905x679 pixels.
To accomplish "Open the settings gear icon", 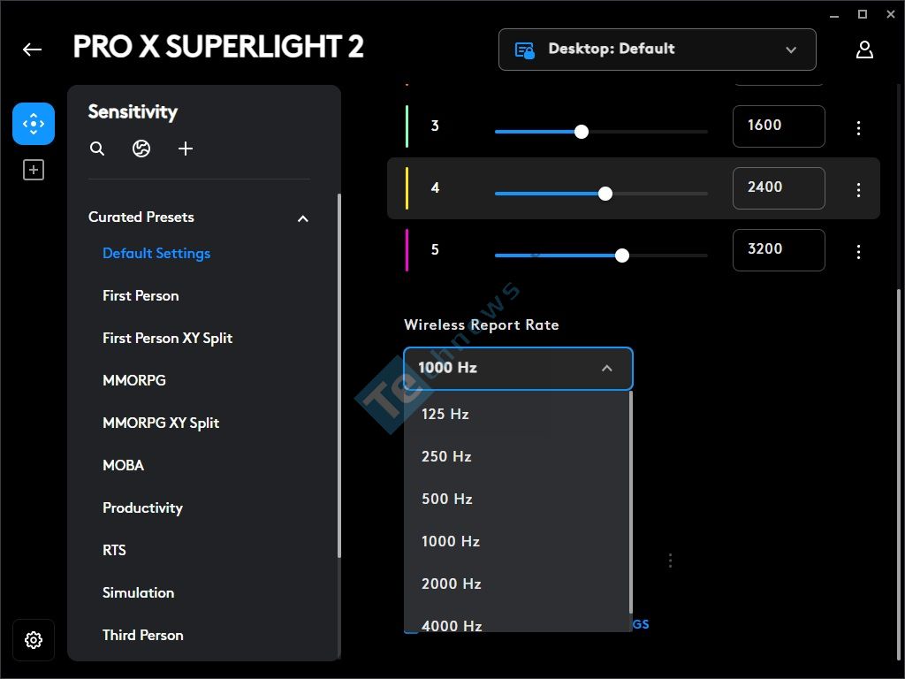I will pyautogui.click(x=34, y=640).
